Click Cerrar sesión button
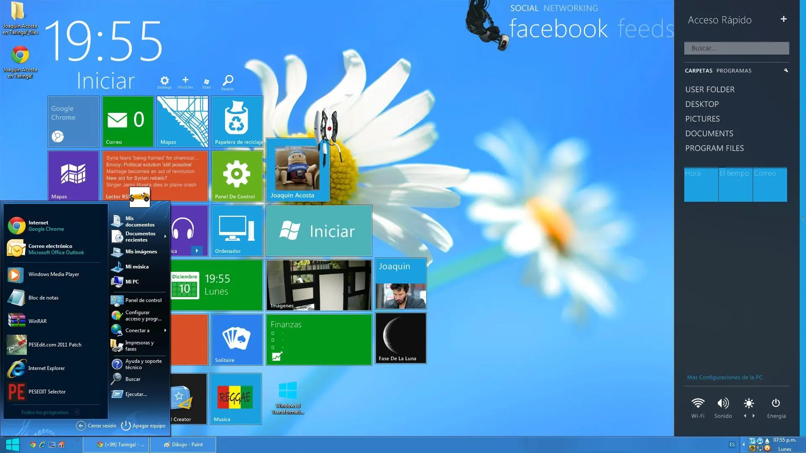This screenshot has width=806, height=453. click(96, 426)
